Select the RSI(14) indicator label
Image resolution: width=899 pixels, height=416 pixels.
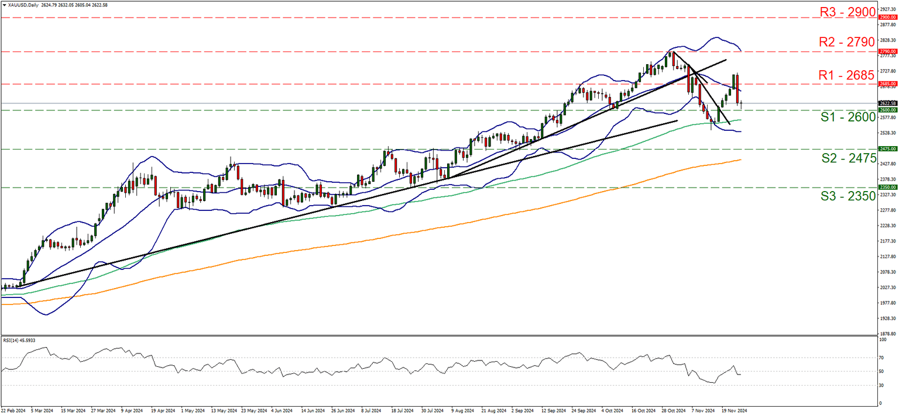tap(20, 339)
